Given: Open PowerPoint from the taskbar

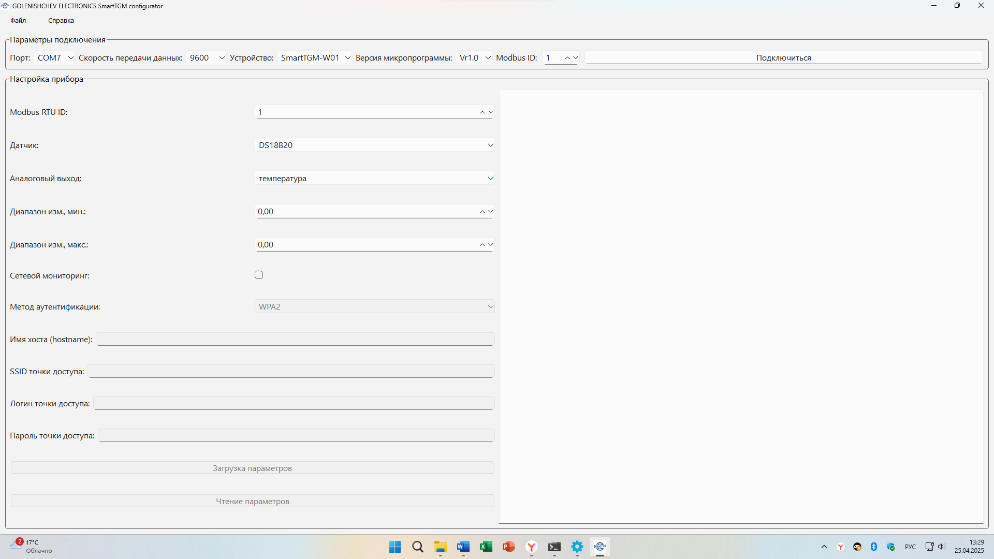Looking at the screenshot, I should [508, 547].
